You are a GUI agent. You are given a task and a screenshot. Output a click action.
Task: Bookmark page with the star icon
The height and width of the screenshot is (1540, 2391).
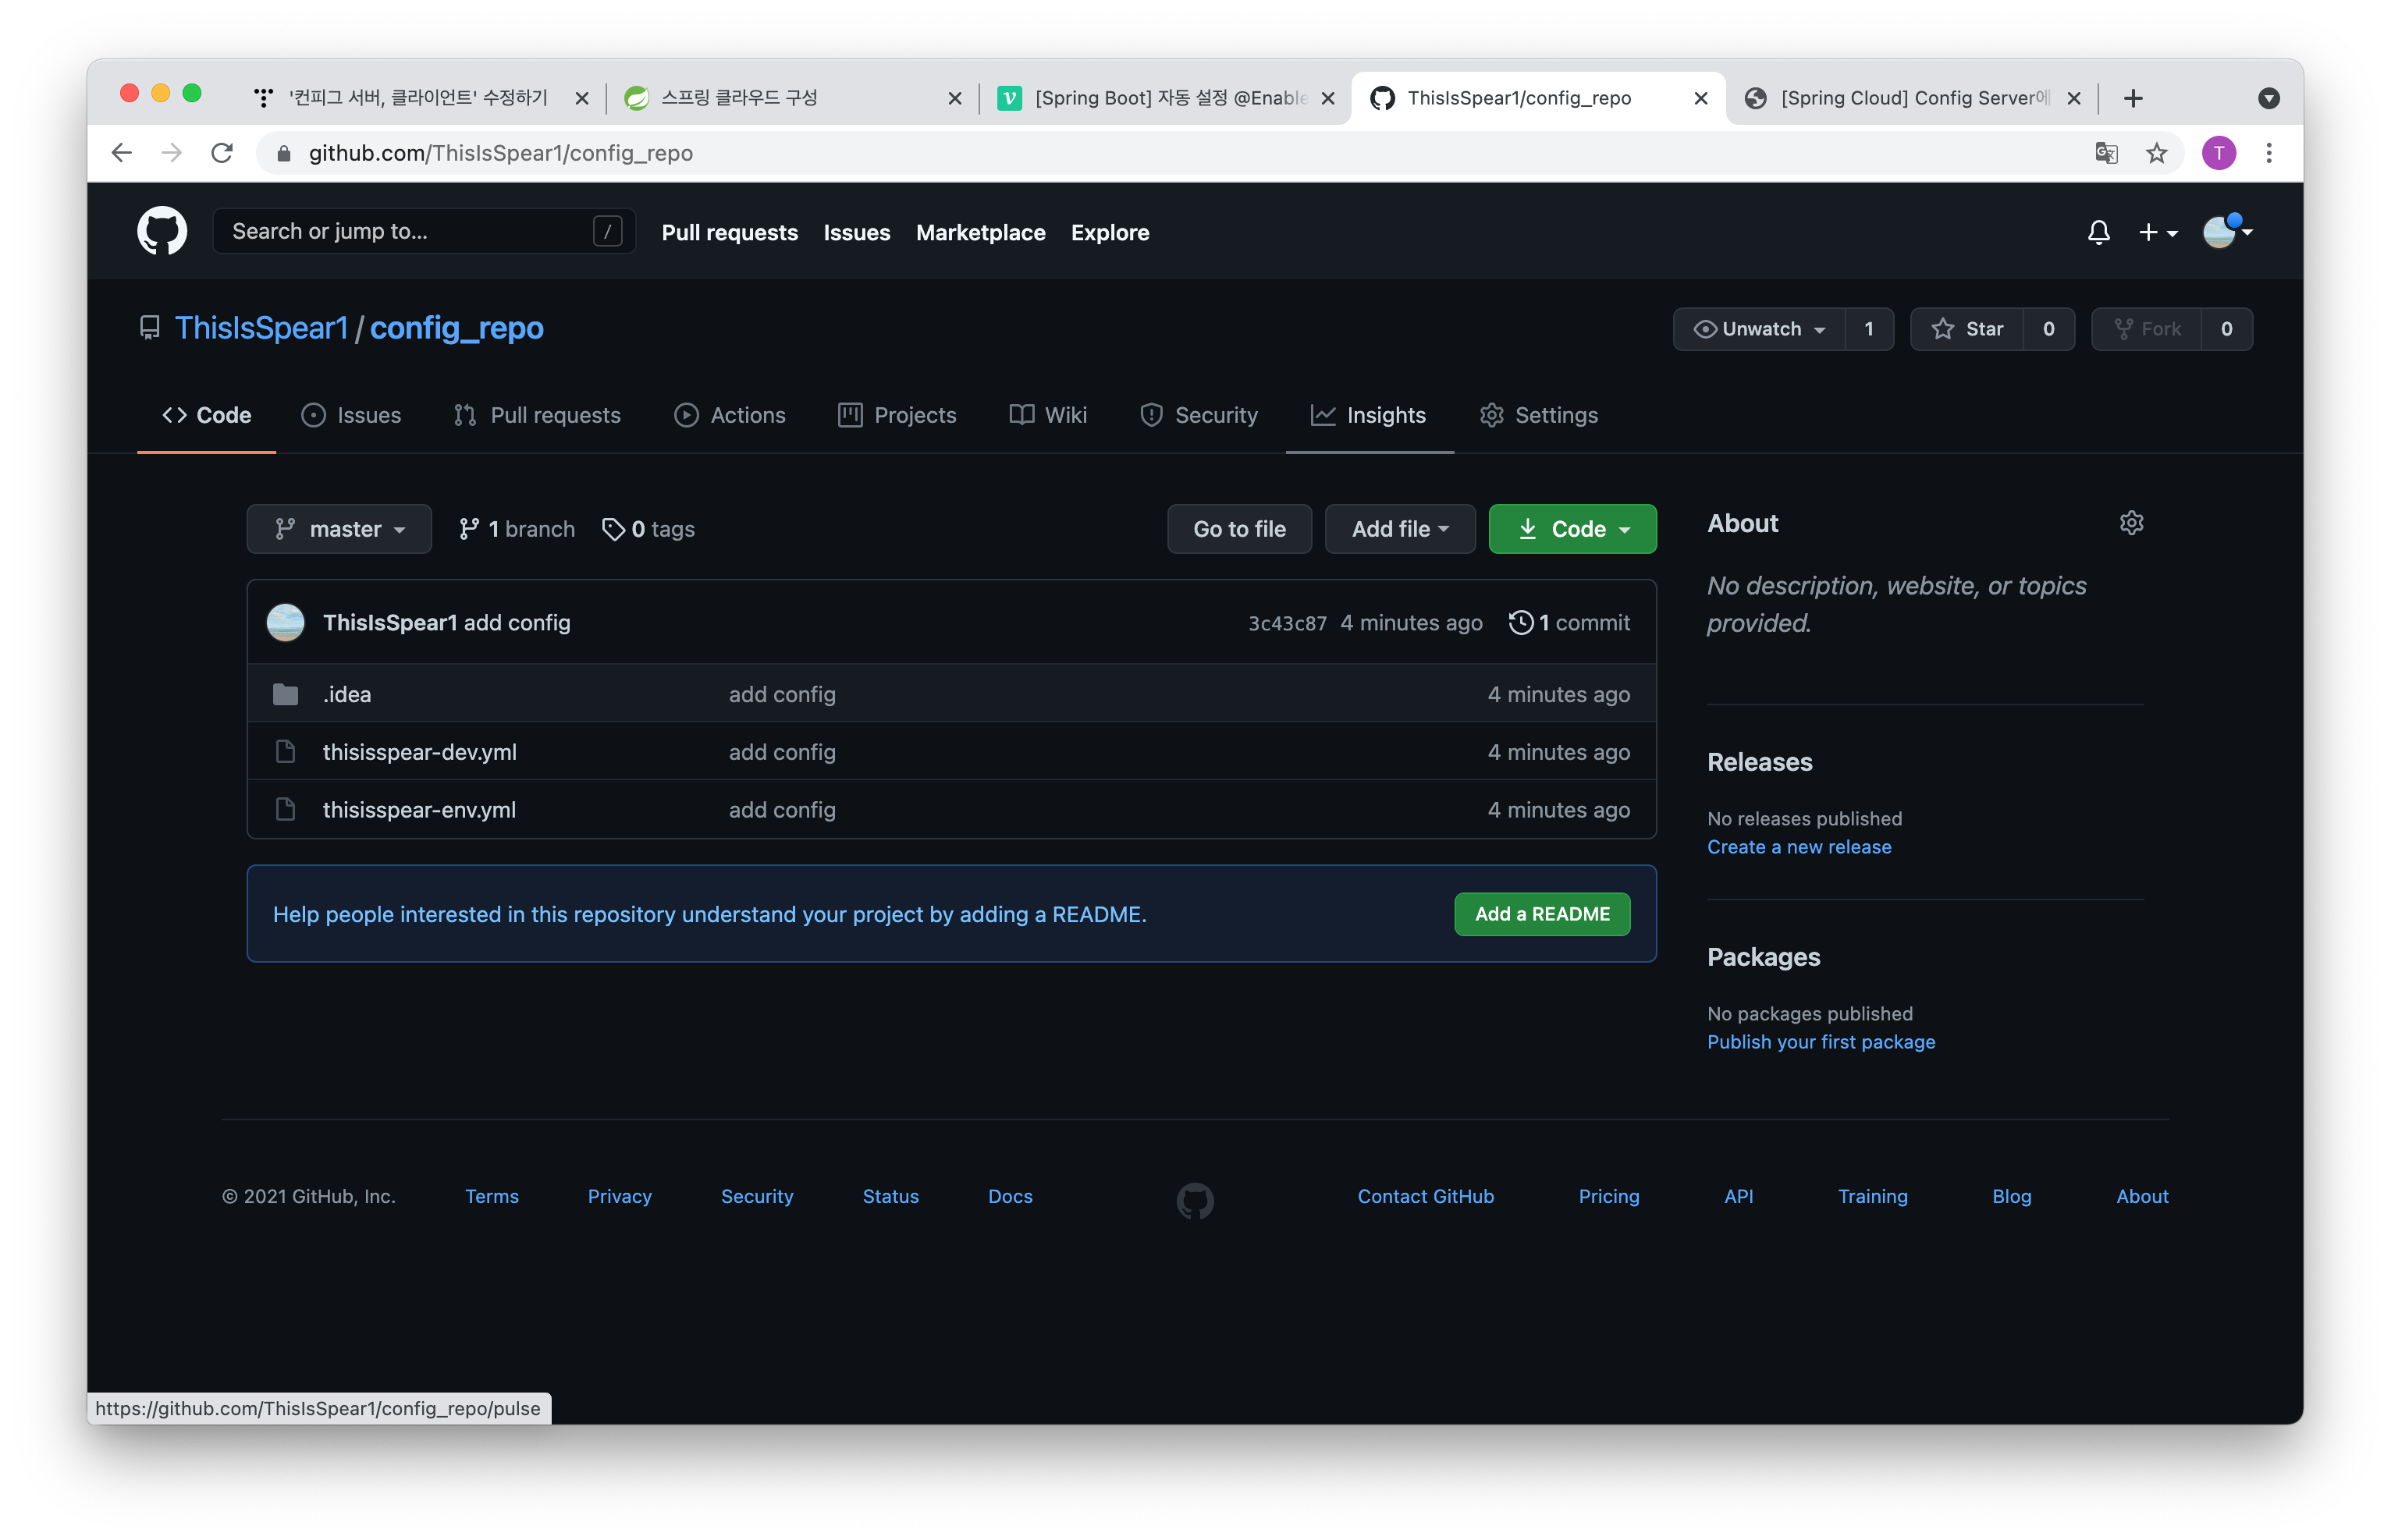point(2157,153)
